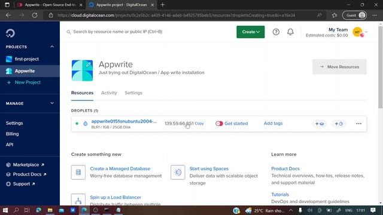The height and width of the screenshot is (215, 383).
Task: Click weather 25°C widget on taskbar
Action: point(265,210)
